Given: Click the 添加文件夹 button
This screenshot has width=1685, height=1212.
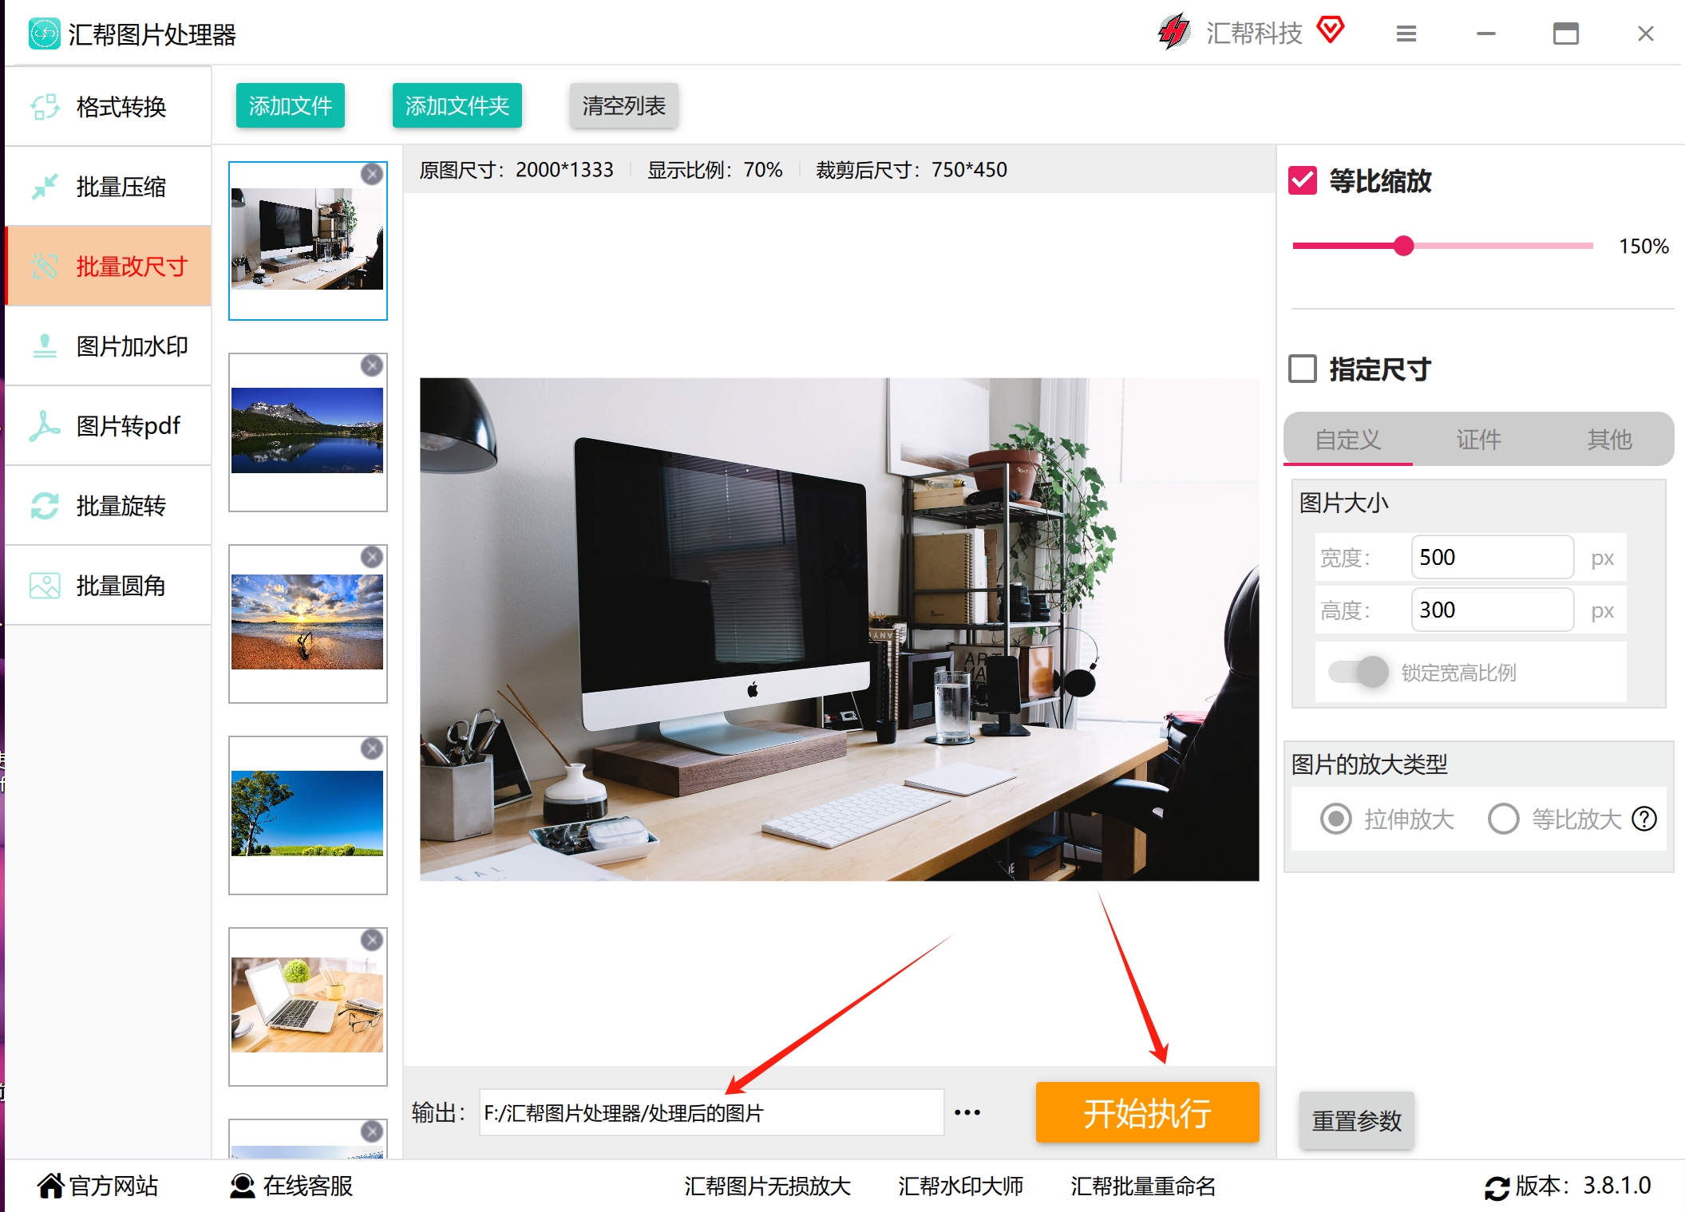Looking at the screenshot, I should [x=457, y=105].
